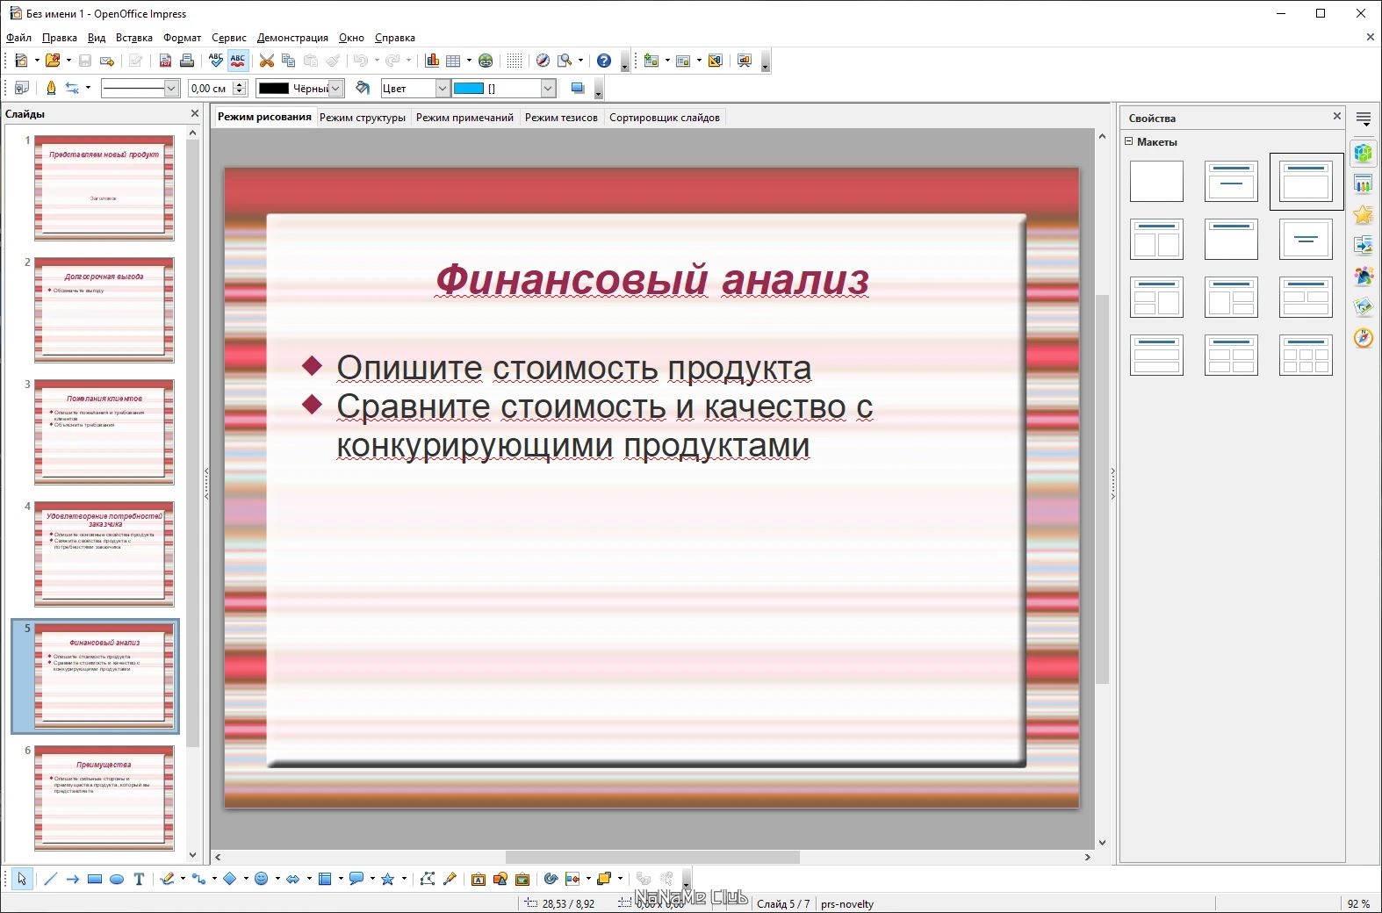
Task: Open the line color Чёрный dropdown
Action: (335, 88)
